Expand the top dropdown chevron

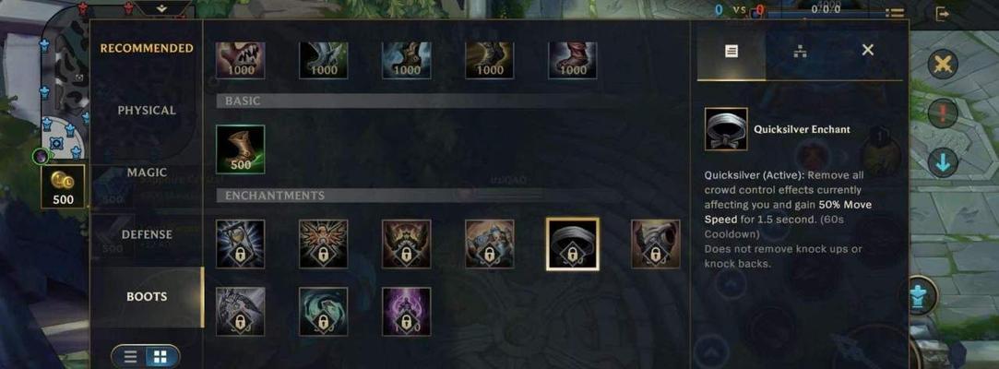(x=161, y=8)
